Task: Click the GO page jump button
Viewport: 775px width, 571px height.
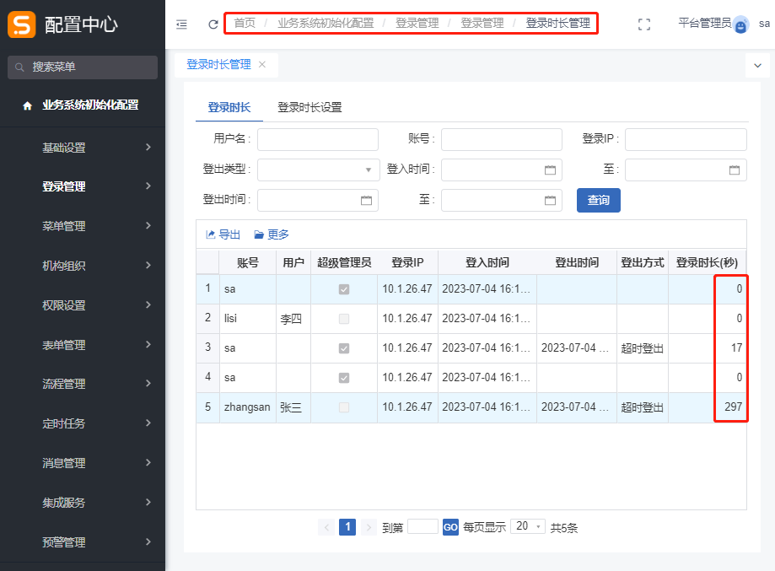Action: [450, 527]
